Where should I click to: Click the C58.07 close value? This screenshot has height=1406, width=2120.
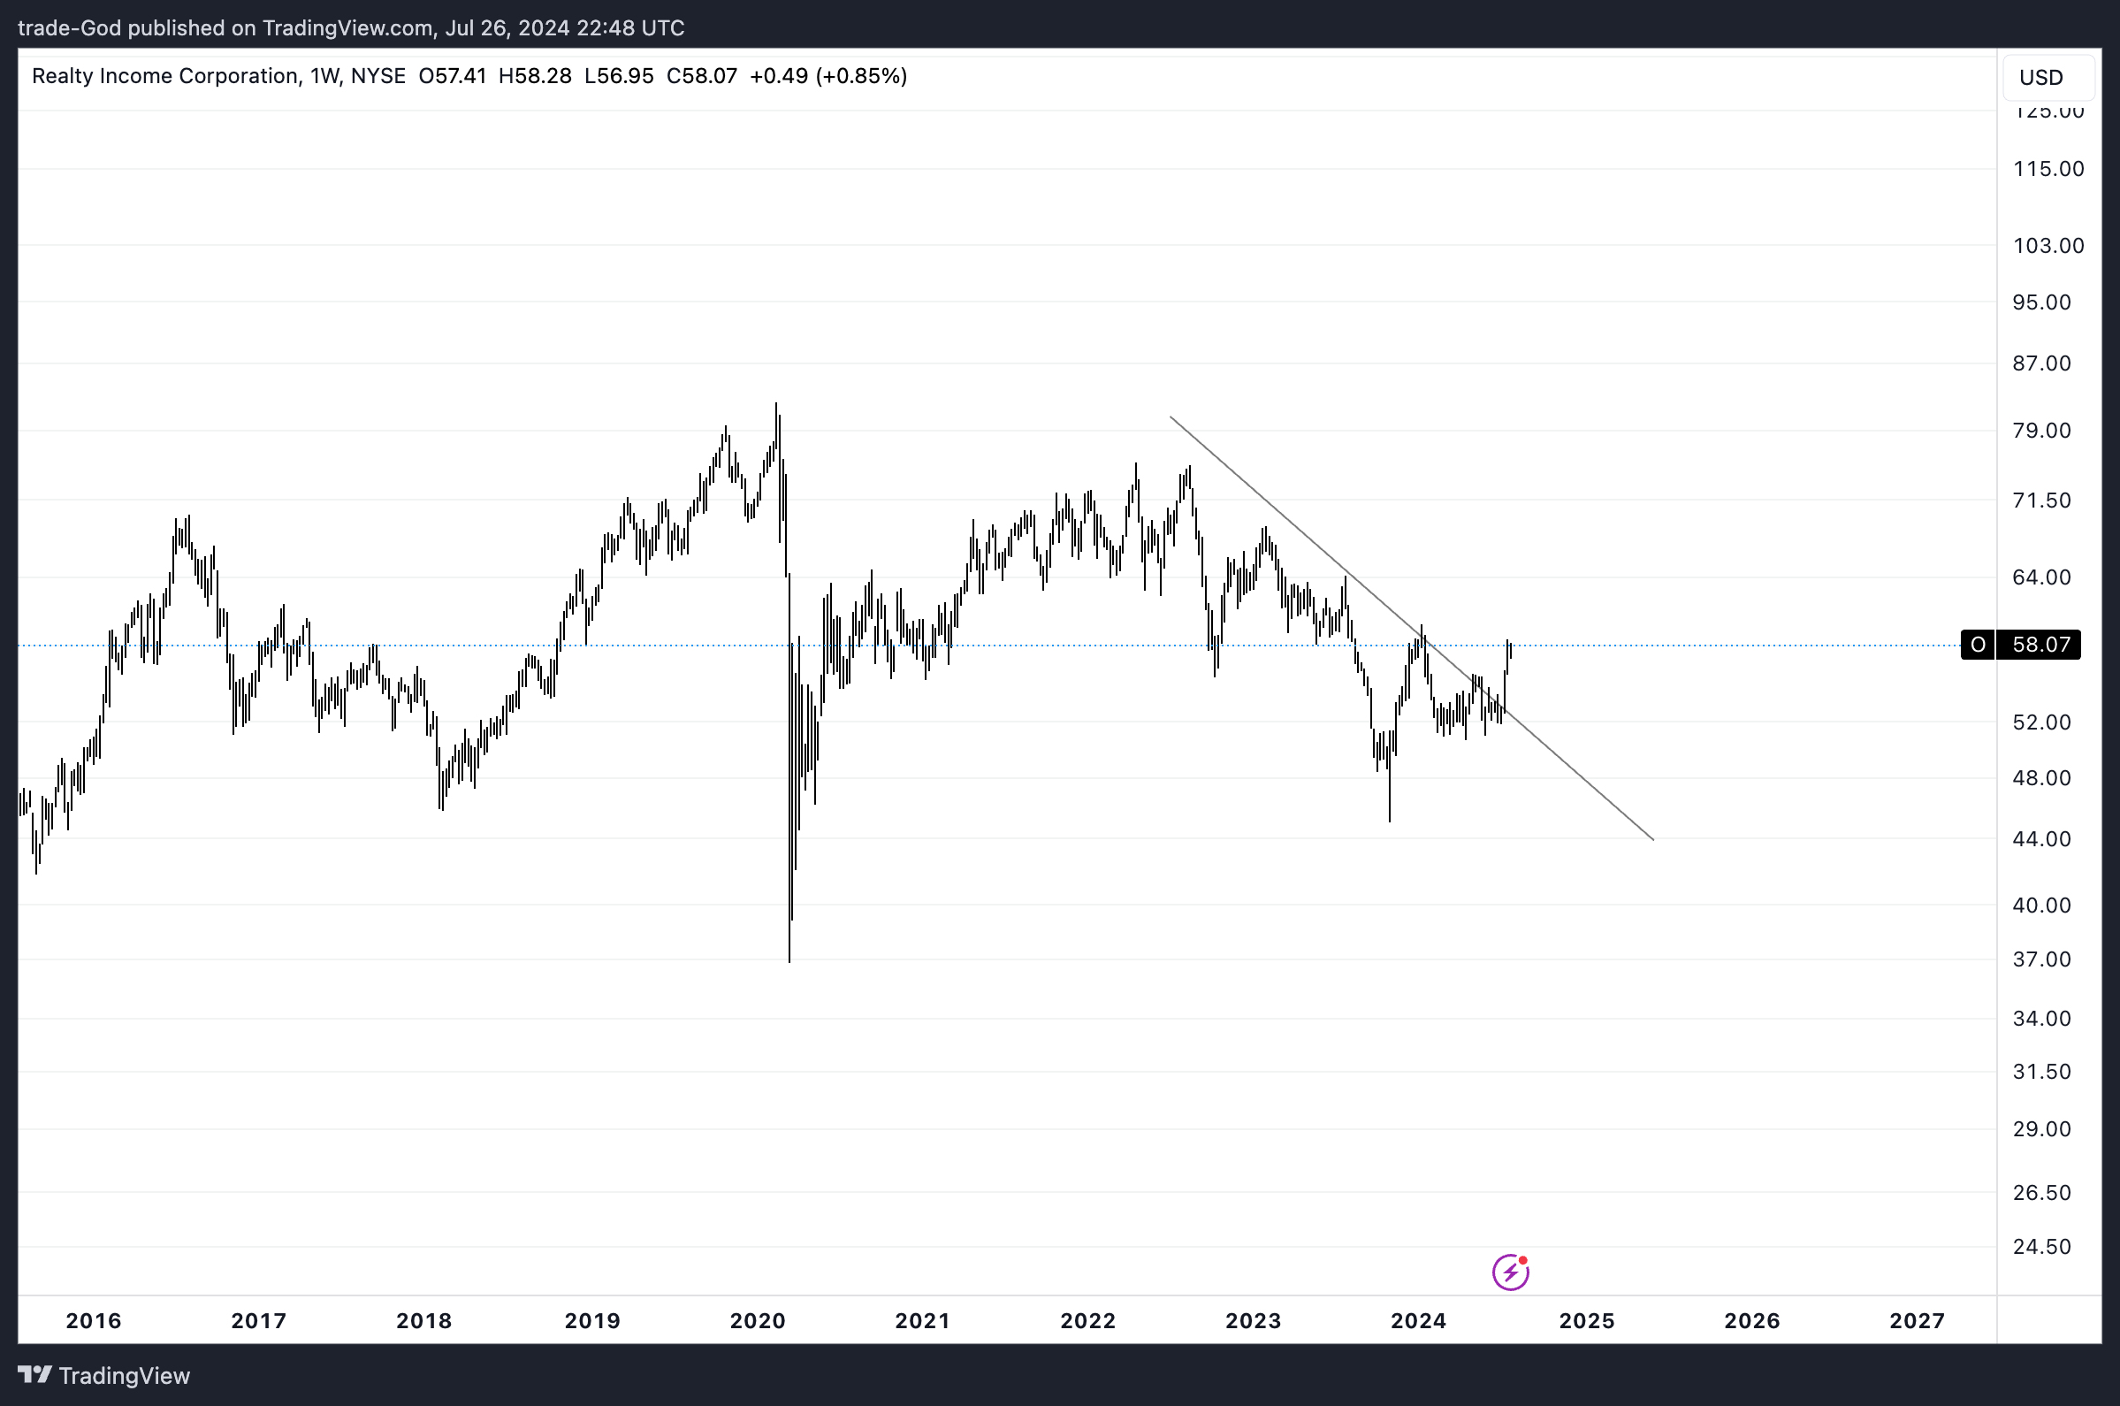pos(702,76)
